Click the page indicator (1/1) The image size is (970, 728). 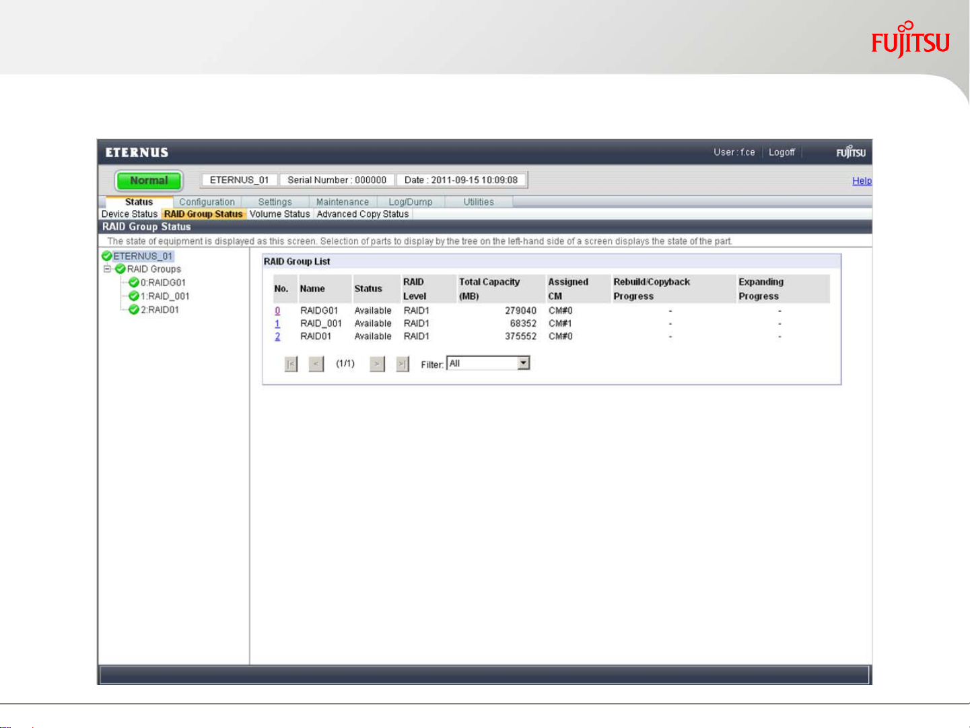(345, 364)
